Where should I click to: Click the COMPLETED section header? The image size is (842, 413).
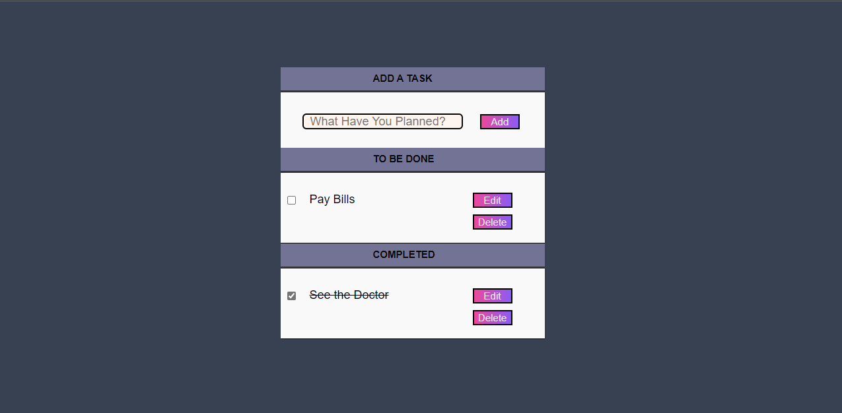click(x=403, y=255)
